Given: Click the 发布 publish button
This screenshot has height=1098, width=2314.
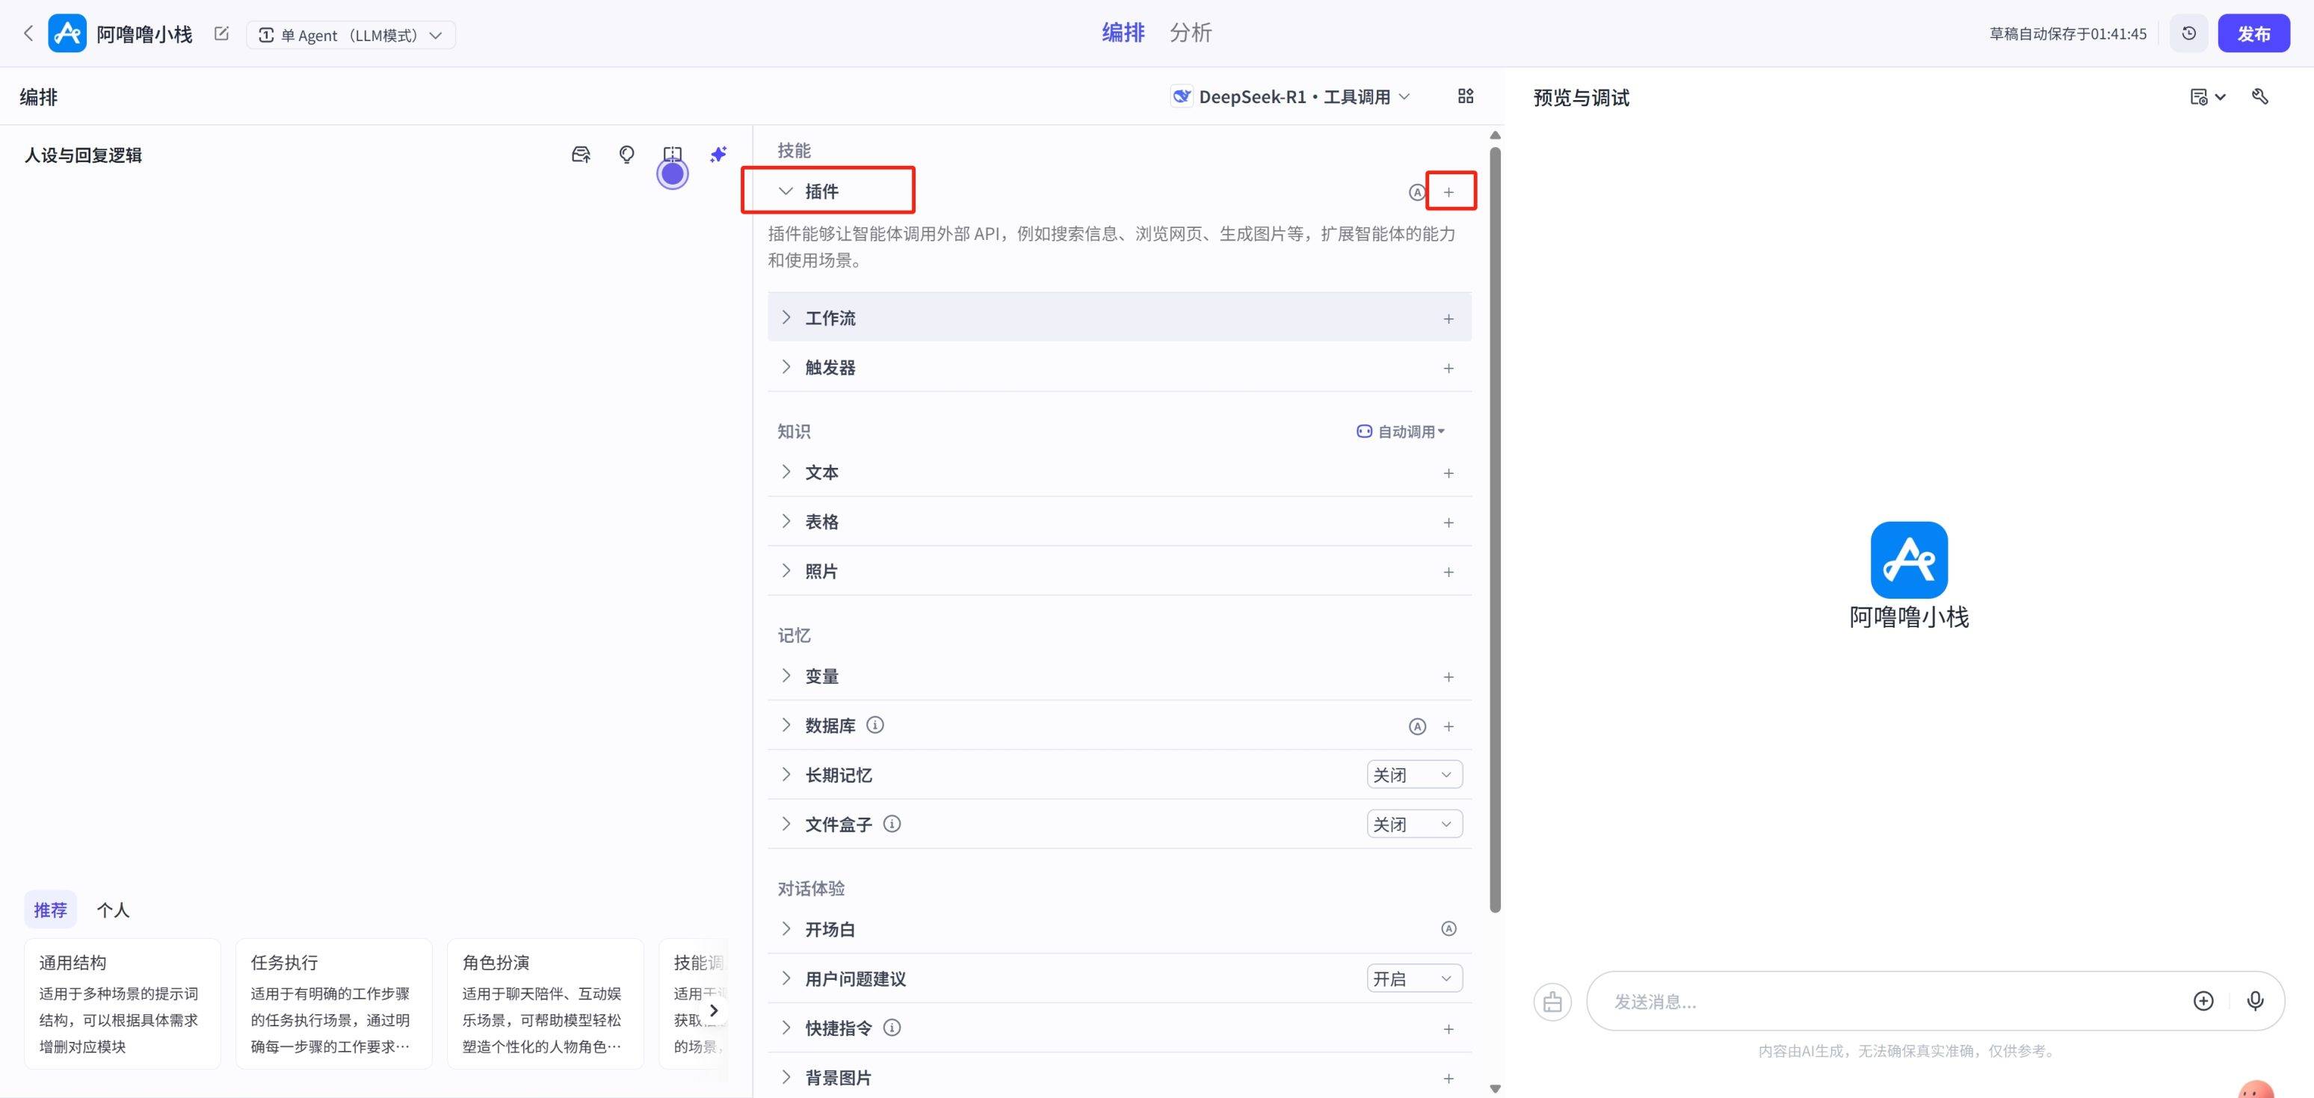Looking at the screenshot, I should 2253,33.
